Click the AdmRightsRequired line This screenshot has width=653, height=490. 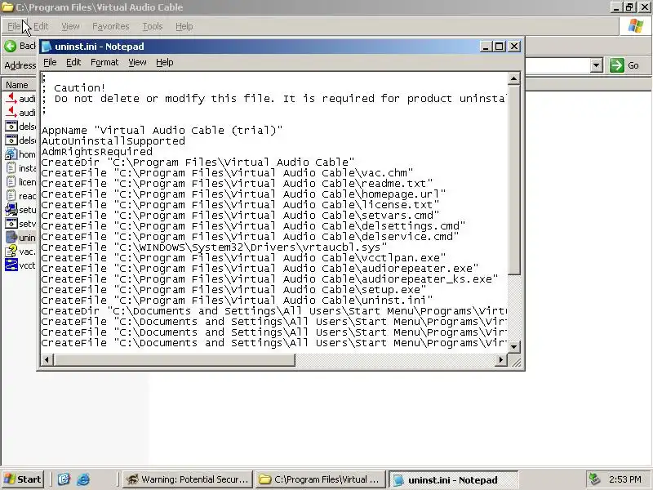tap(97, 152)
